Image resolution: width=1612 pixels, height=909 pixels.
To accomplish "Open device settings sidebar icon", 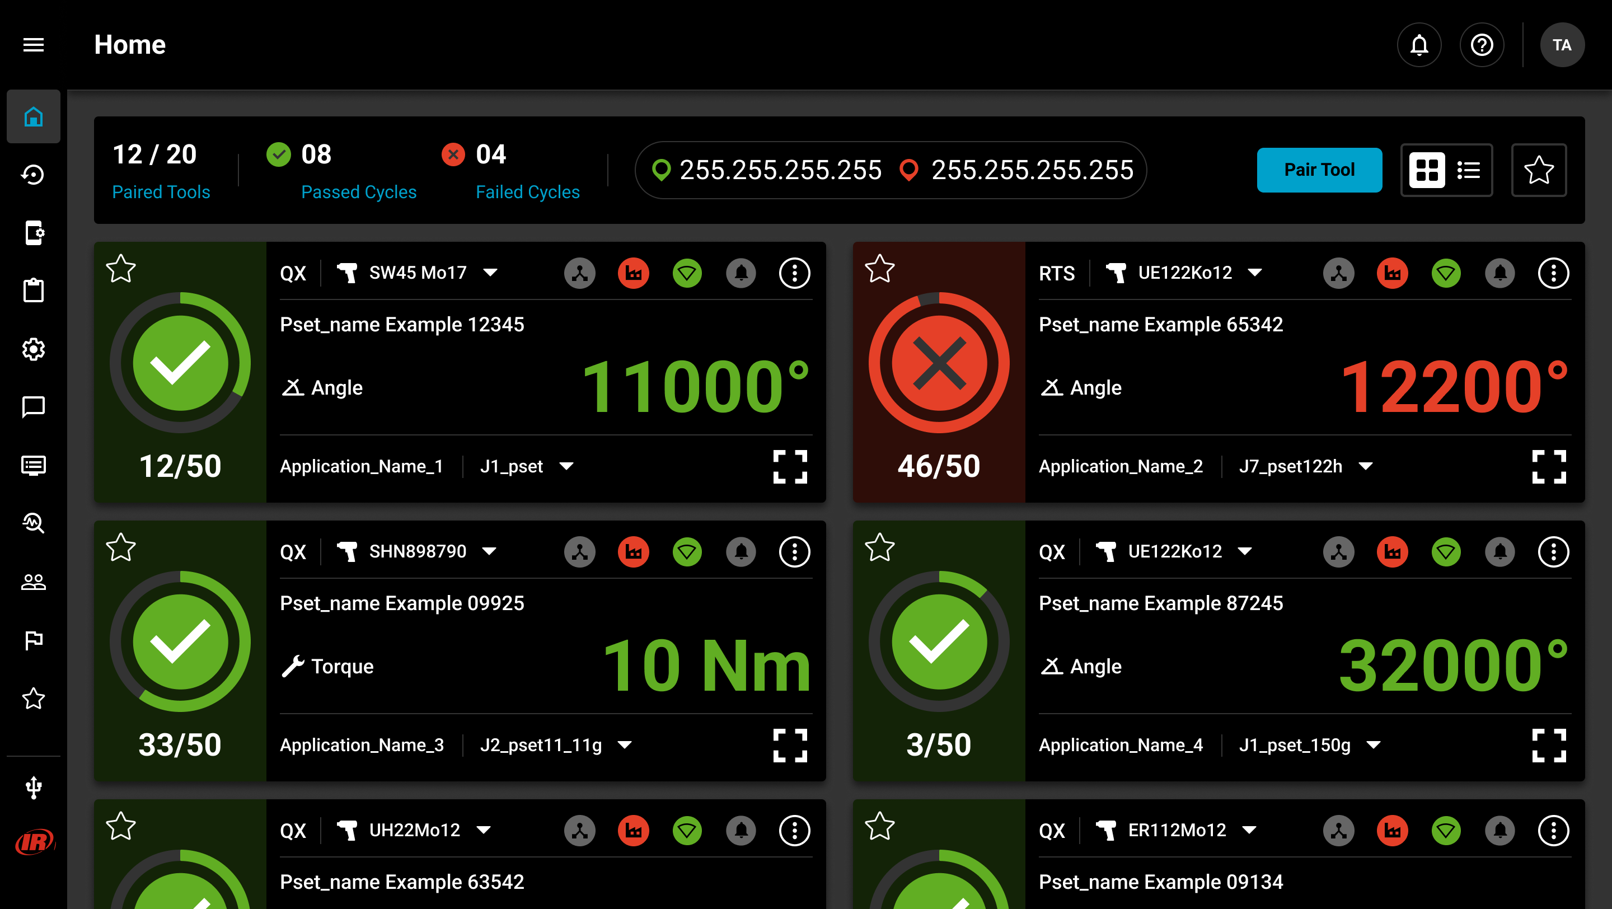I will [33, 233].
